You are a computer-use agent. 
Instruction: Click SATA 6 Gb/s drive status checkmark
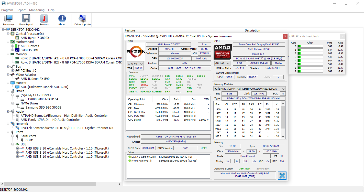pos(129,157)
